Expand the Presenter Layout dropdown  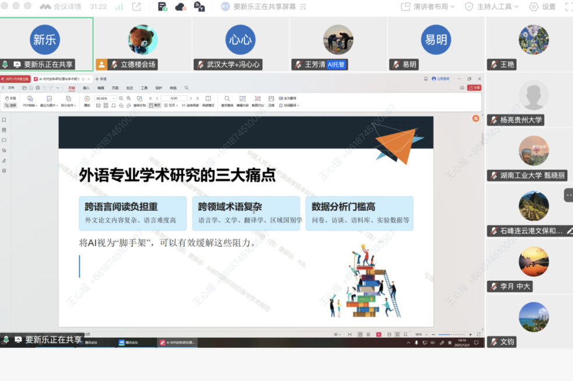coord(430,6)
